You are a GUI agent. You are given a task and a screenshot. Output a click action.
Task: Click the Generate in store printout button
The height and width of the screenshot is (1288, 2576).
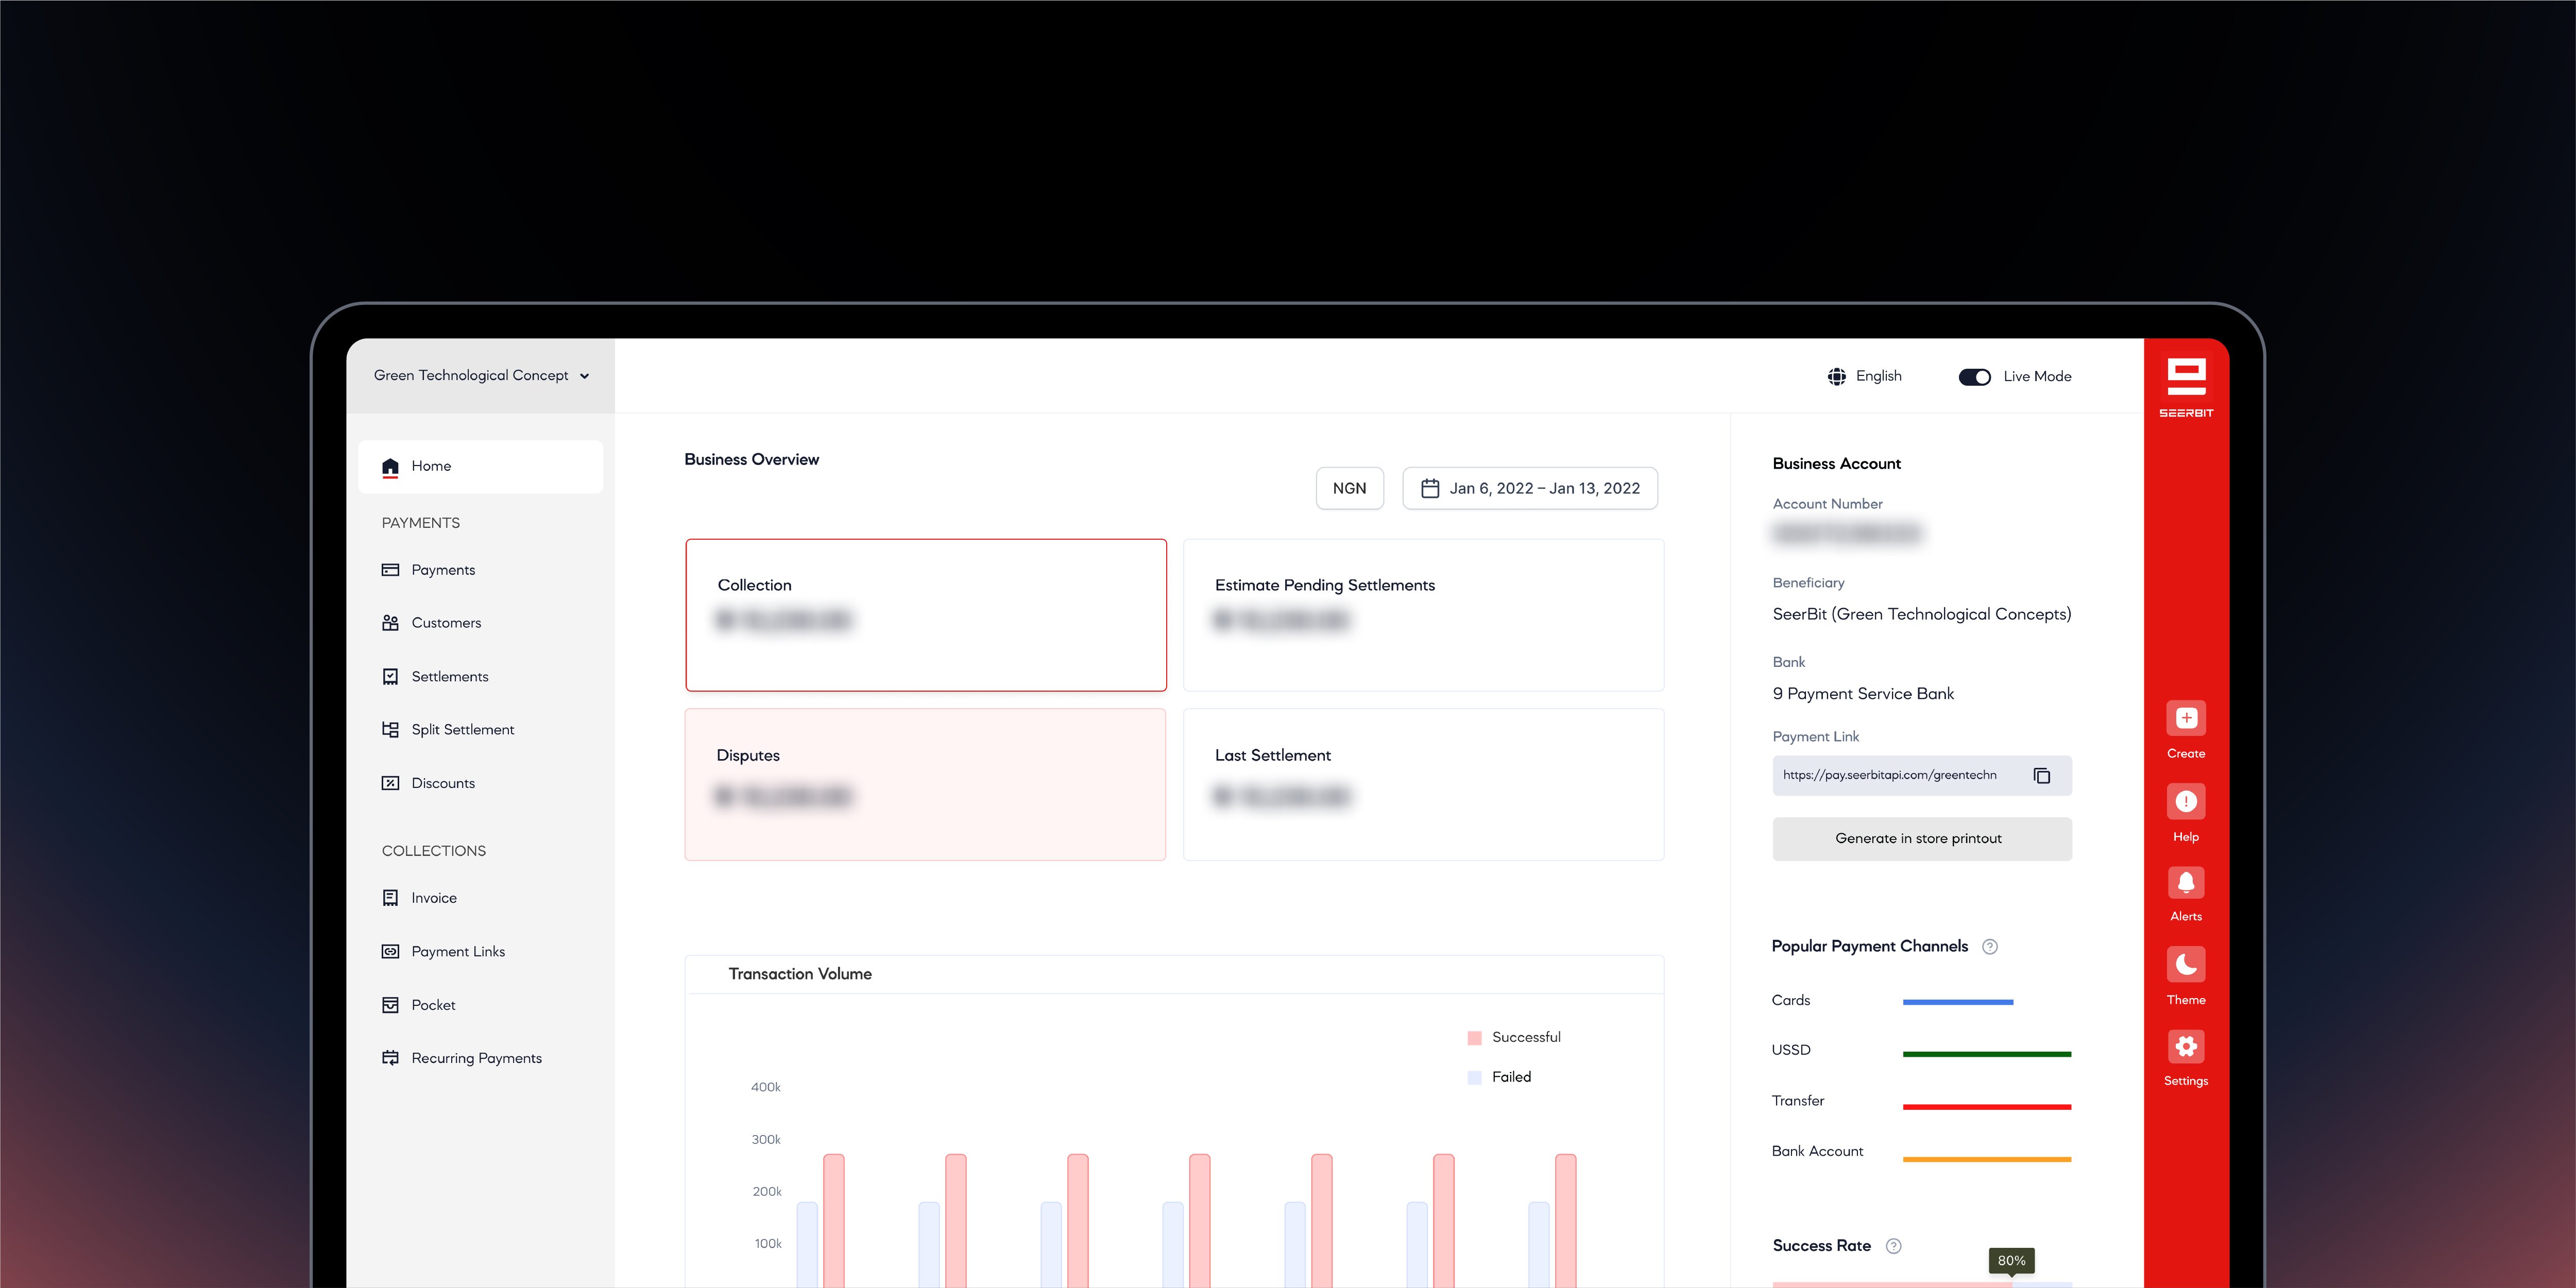pos(1921,838)
